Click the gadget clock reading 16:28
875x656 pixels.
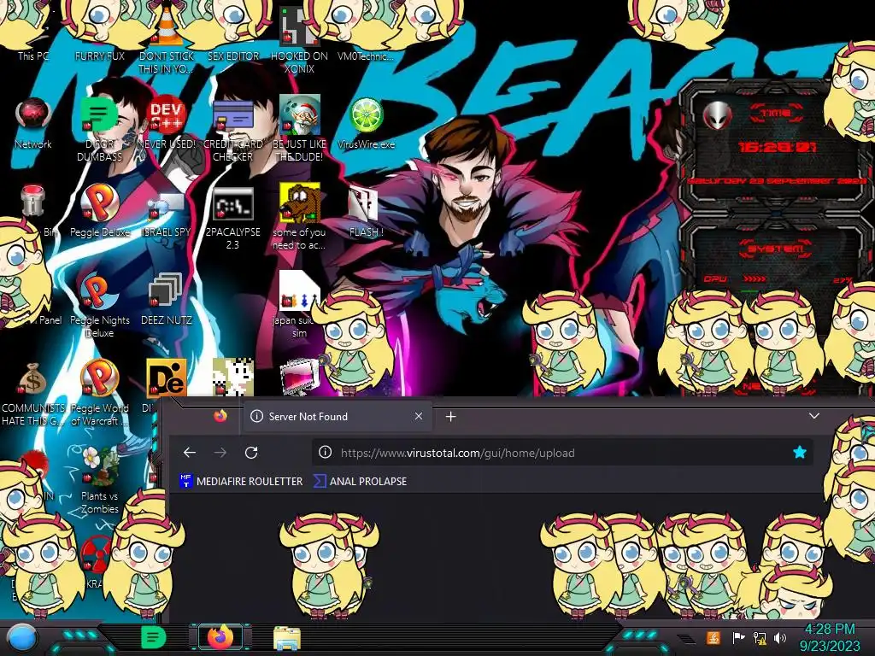(778, 147)
